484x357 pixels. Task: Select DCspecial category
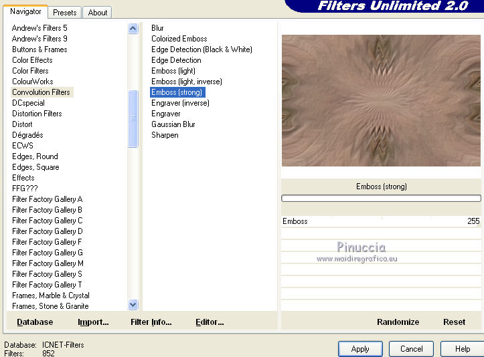[28, 103]
